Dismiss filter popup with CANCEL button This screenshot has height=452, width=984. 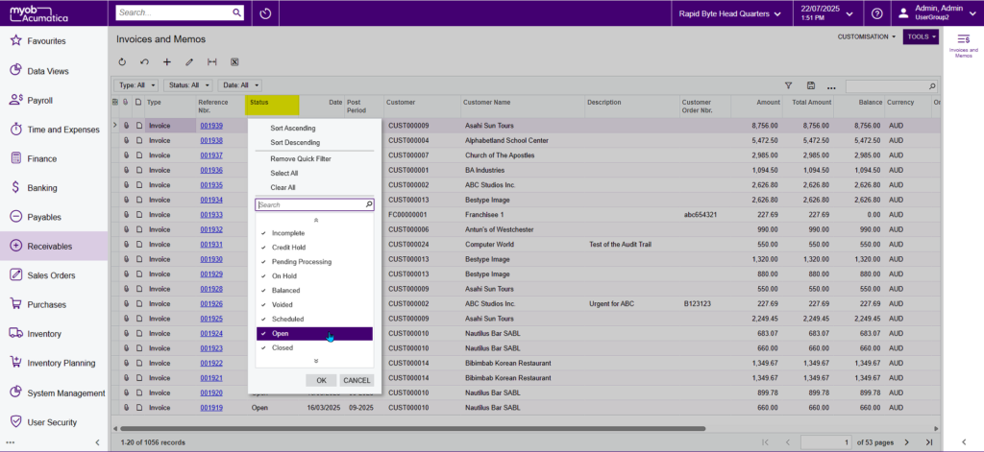coord(357,380)
